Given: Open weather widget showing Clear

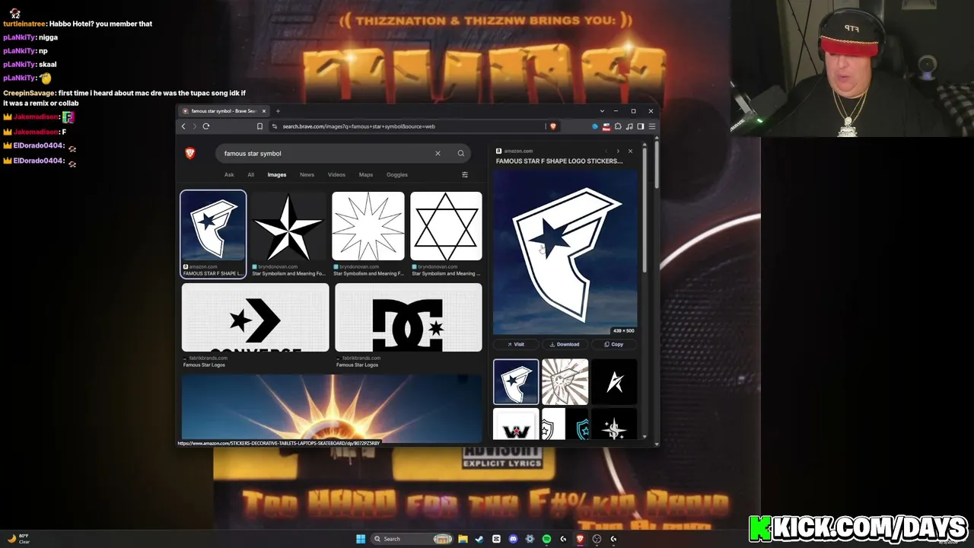Looking at the screenshot, I should 18,539.
